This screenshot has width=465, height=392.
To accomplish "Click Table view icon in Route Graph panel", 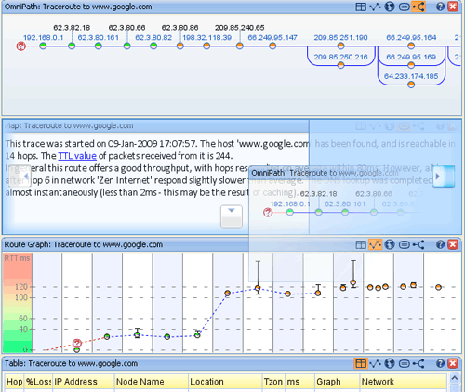I will pos(361,244).
